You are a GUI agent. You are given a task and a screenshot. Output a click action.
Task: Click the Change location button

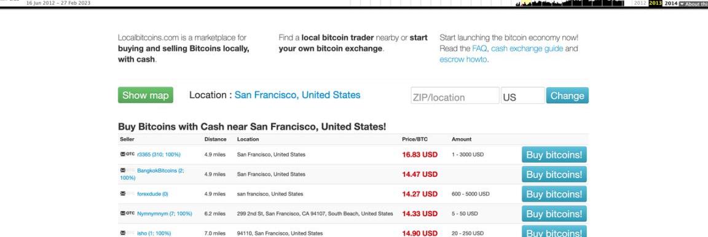click(x=567, y=96)
